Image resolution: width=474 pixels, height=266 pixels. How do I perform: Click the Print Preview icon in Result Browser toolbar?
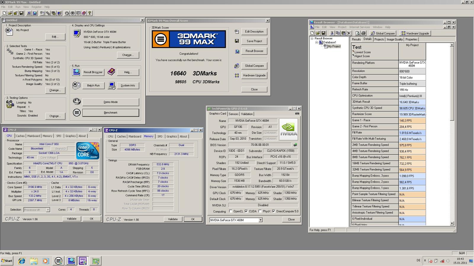pyautogui.click(x=358, y=33)
